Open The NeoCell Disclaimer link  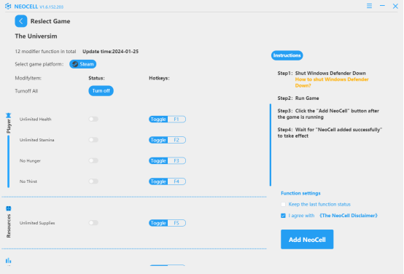349,216
